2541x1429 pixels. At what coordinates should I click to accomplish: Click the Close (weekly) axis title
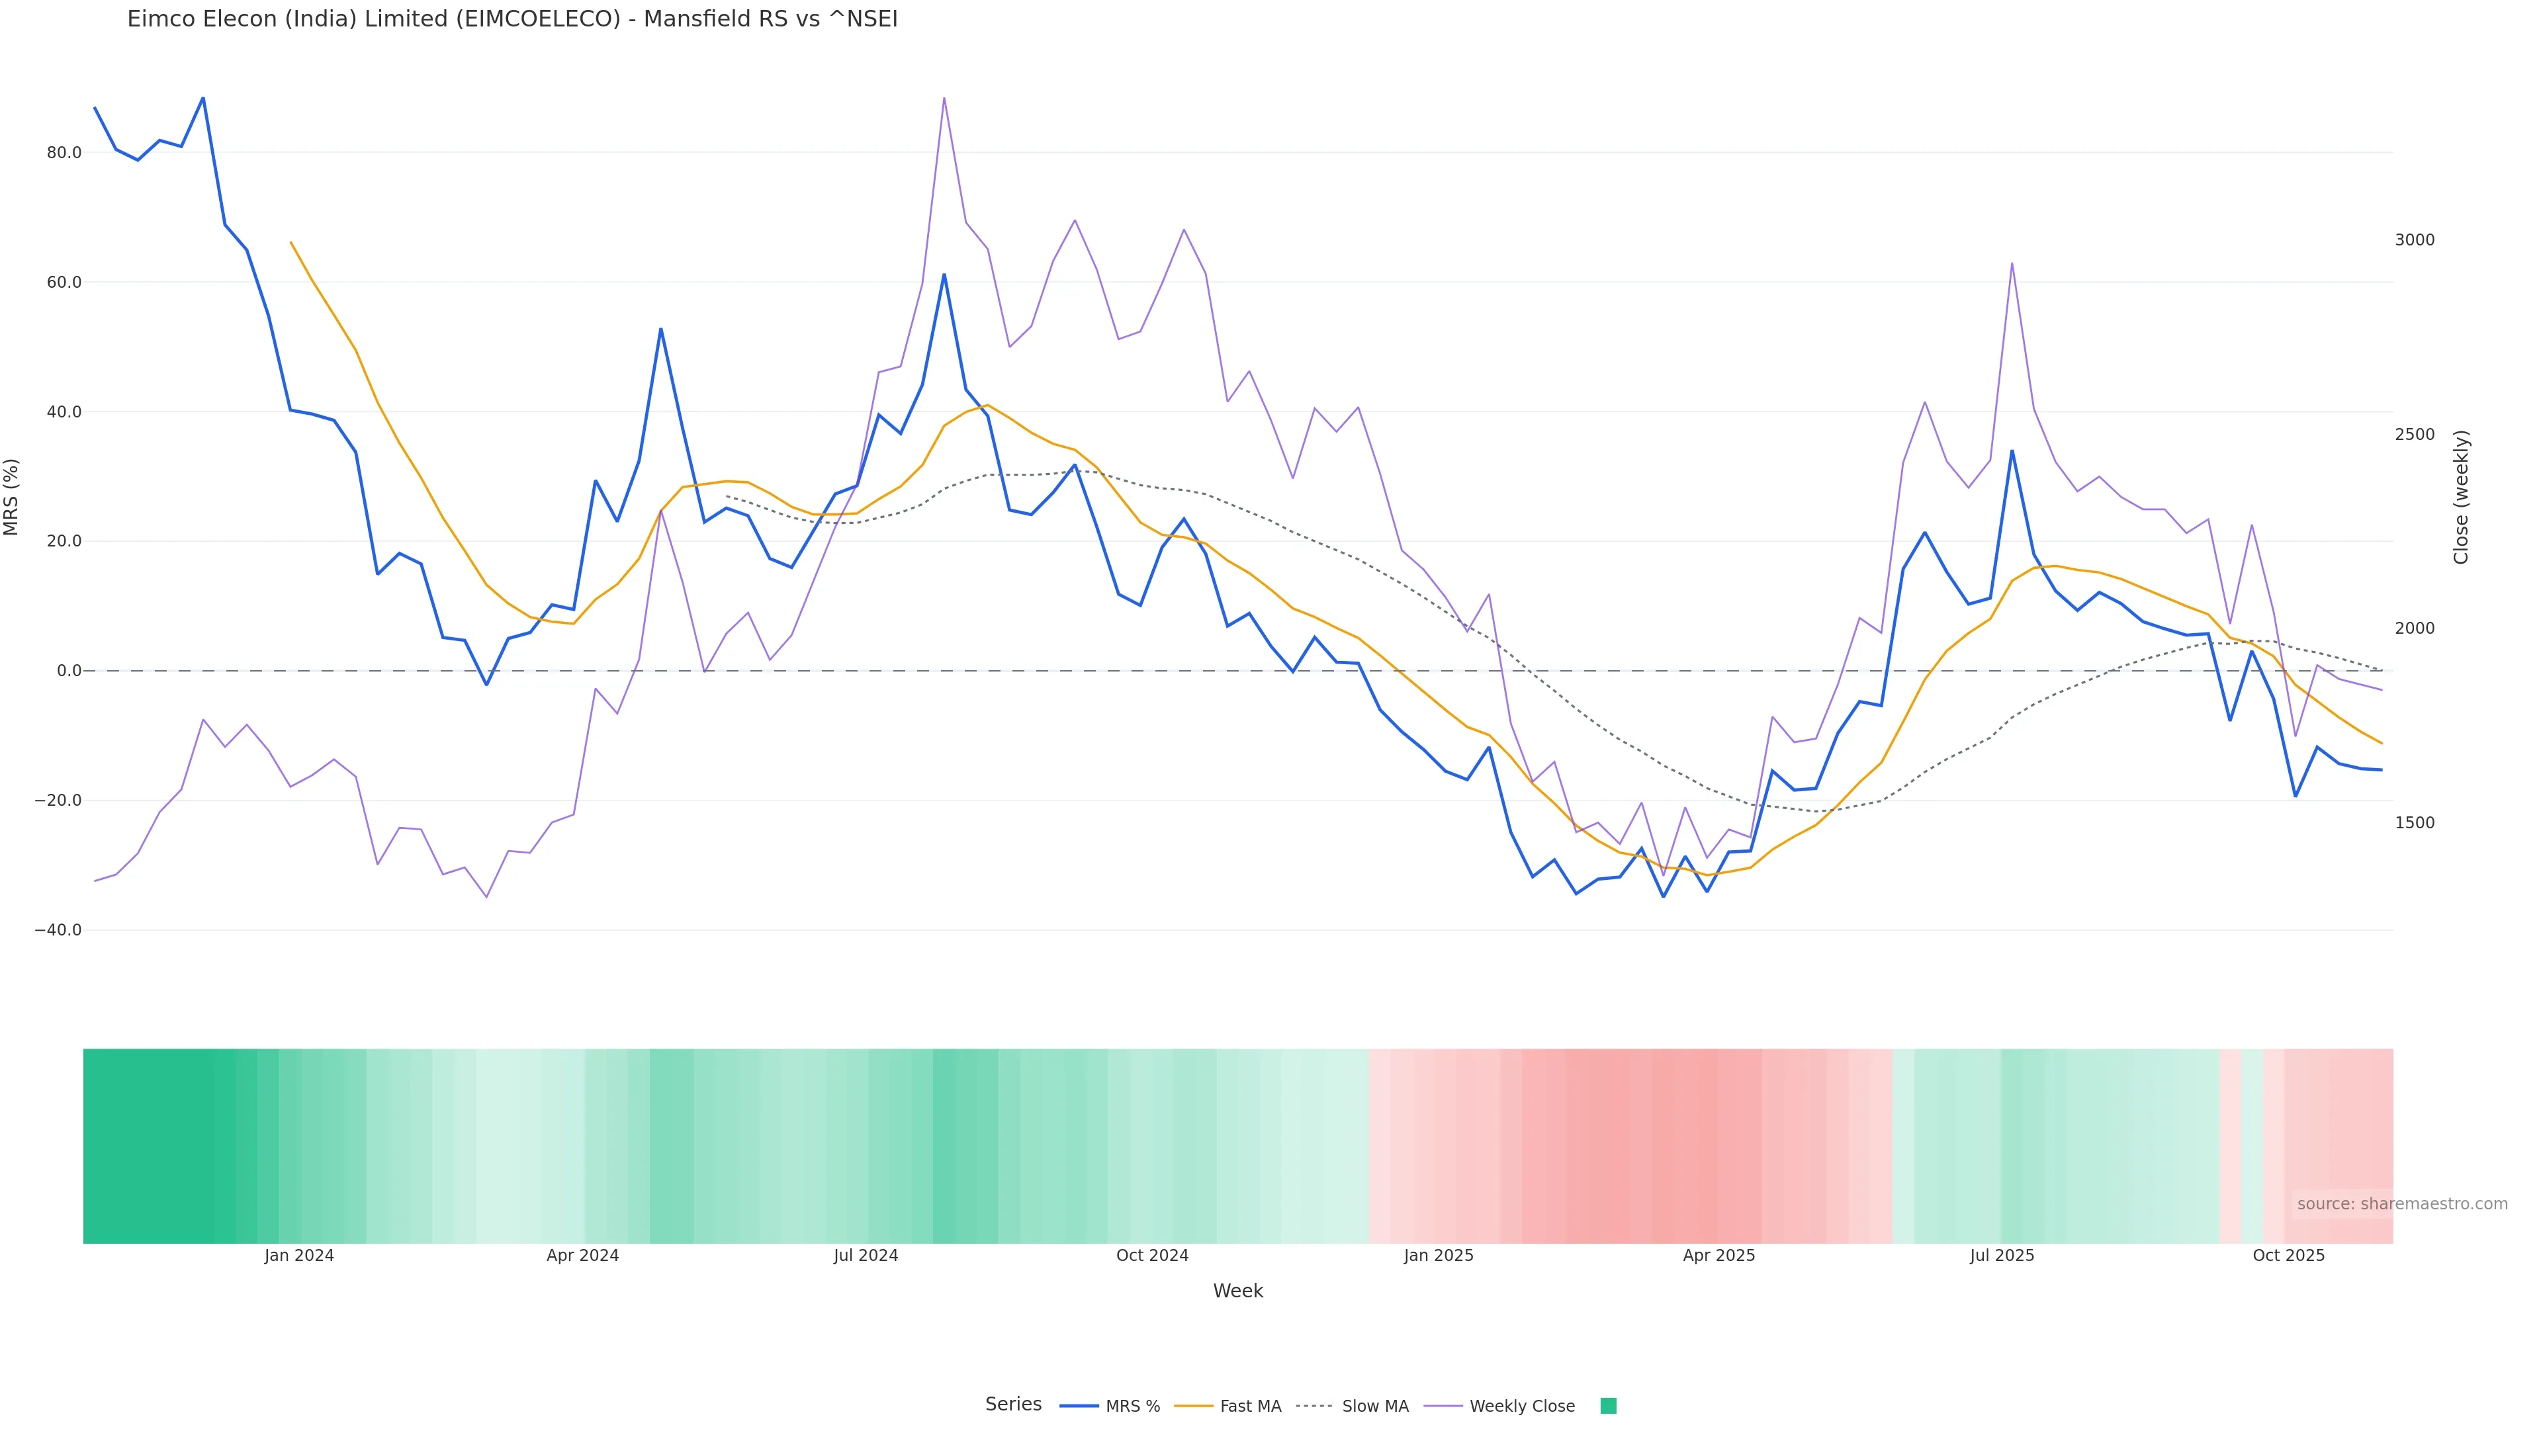pos(2461,497)
